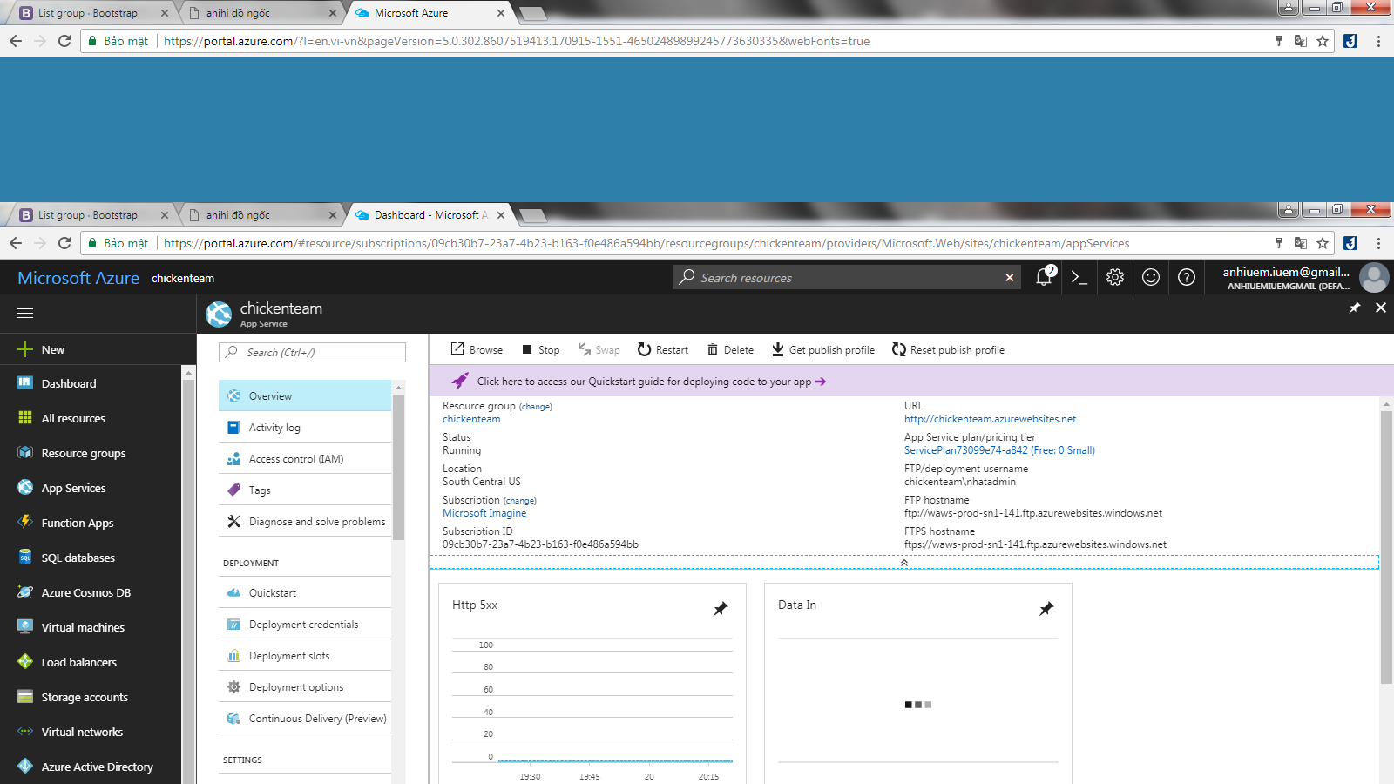Select Function Apps in sidebar
The height and width of the screenshot is (784, 1394).
pos(78,523)
